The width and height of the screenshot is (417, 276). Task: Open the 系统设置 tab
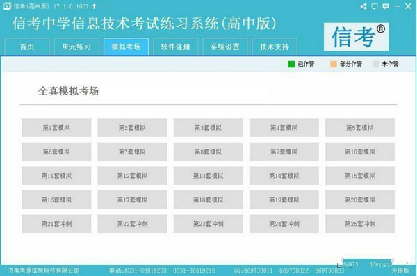click(225, 47)
